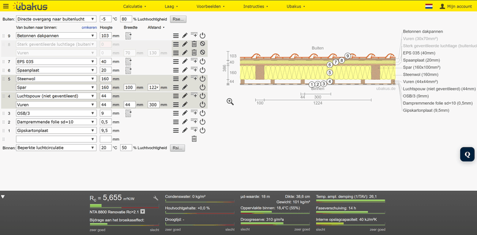Switch off the OSB/3 layer
This screenshot has width=477, height=235.
tap(203, 113)
